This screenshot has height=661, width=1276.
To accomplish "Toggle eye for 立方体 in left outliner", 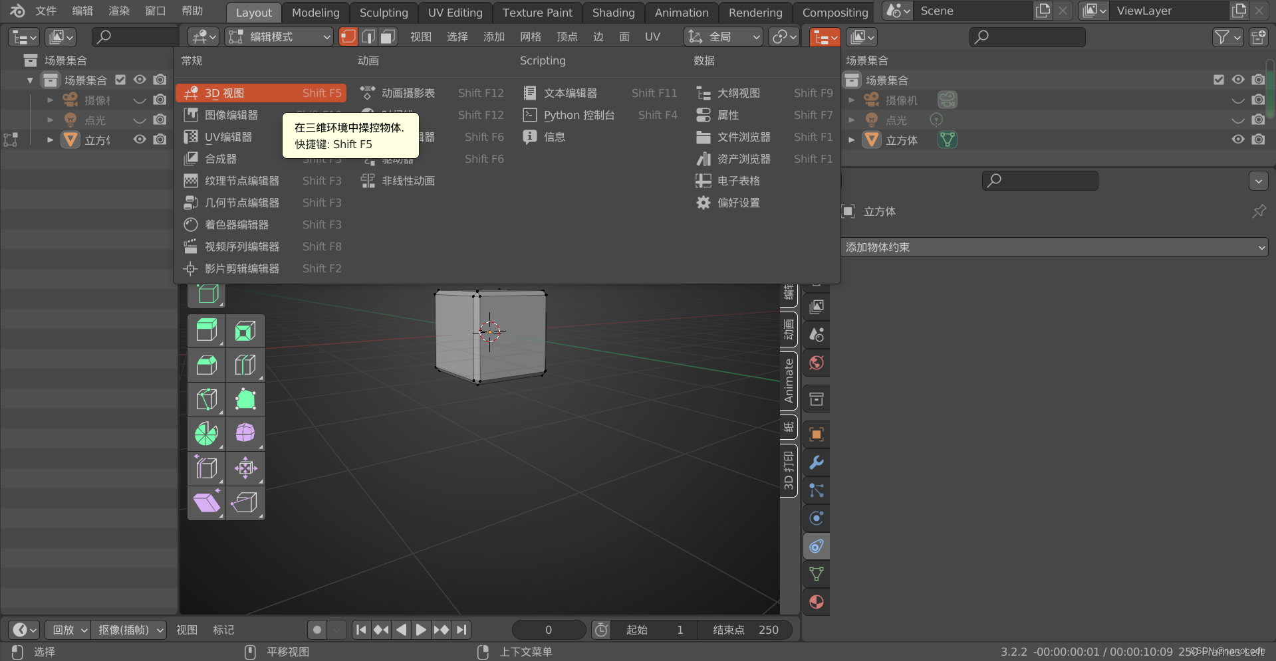I will [x=140, y=140].
